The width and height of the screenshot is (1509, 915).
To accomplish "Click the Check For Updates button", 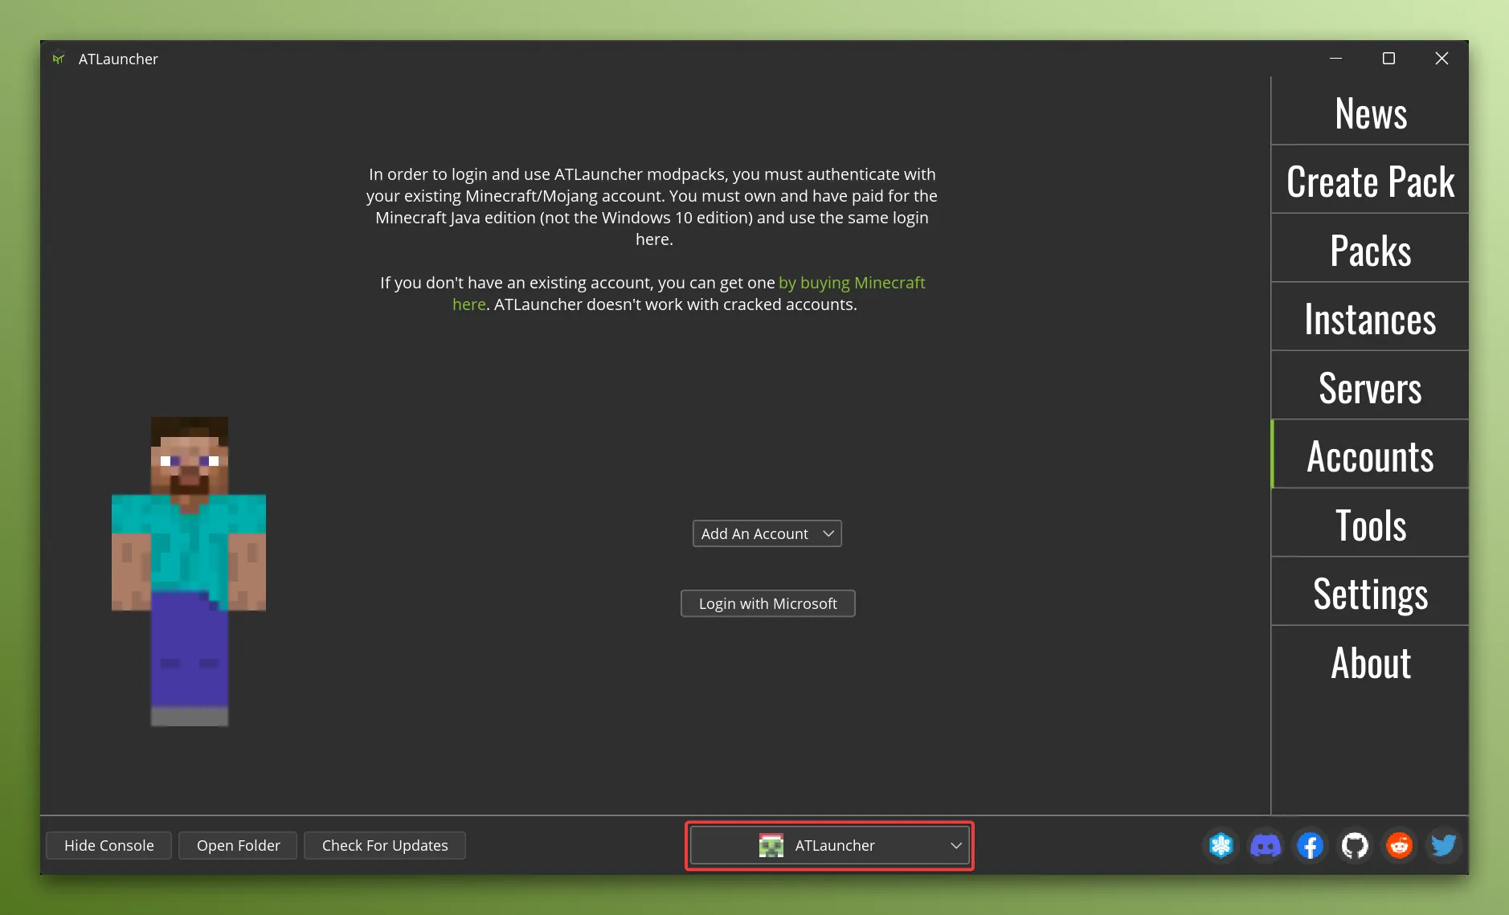I will (384, 845).
